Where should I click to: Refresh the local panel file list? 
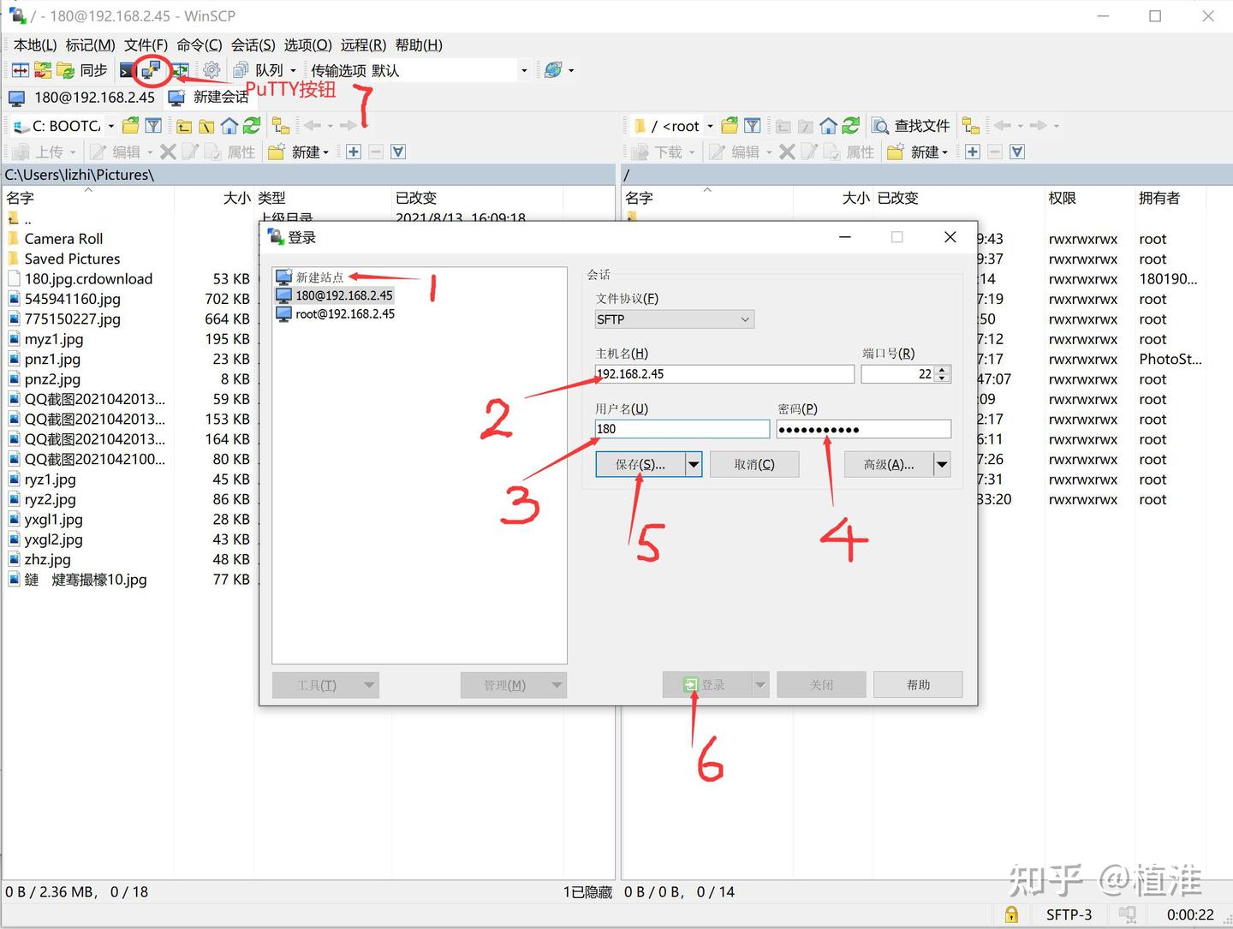(x=251, y=126)
